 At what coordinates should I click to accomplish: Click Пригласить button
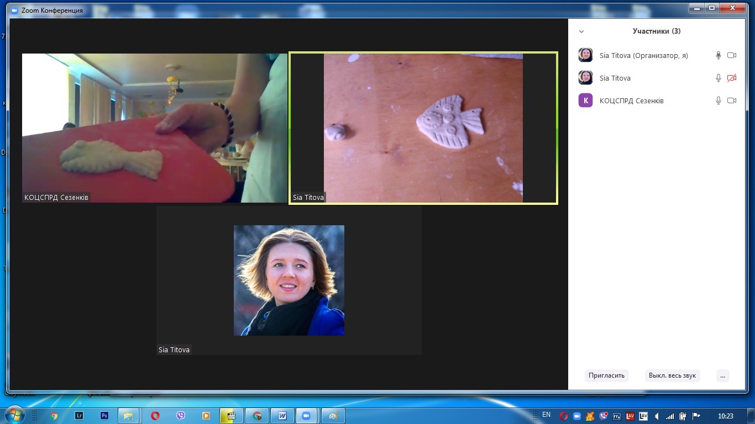point(606,375)
